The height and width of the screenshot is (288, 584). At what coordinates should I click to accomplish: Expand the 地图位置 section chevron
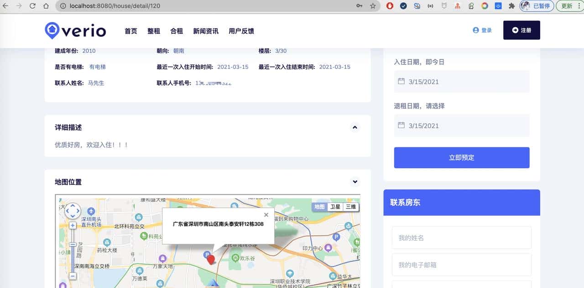[355, 182]
